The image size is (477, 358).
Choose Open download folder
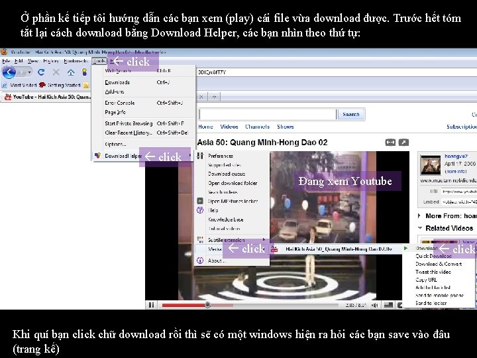tap(232, 183)
